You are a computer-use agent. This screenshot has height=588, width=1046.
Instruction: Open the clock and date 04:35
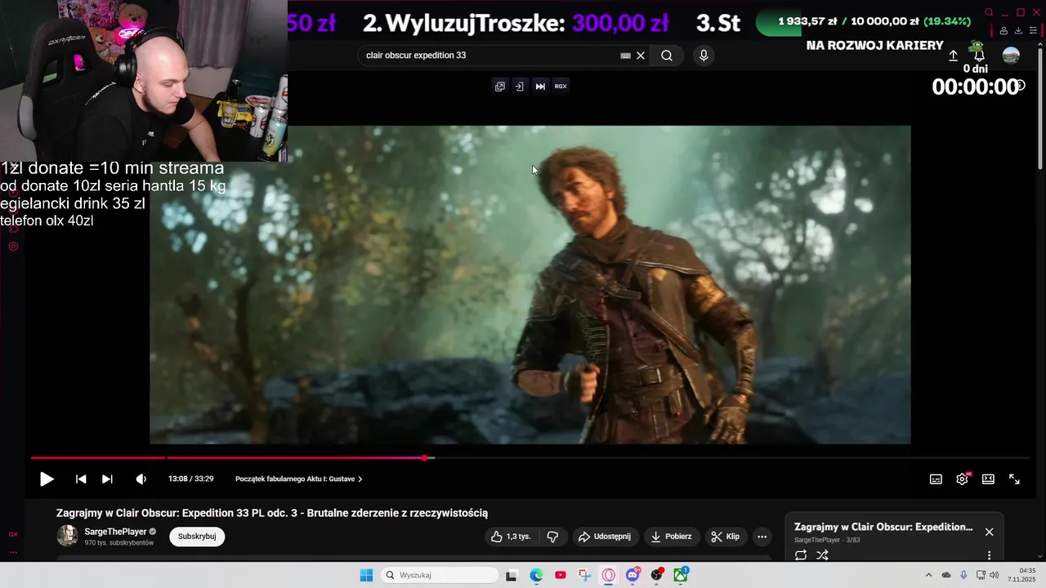1021,575
